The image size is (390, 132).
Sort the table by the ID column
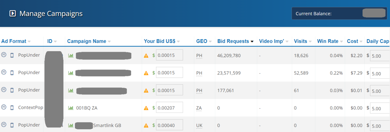click(x=52, y=41)
